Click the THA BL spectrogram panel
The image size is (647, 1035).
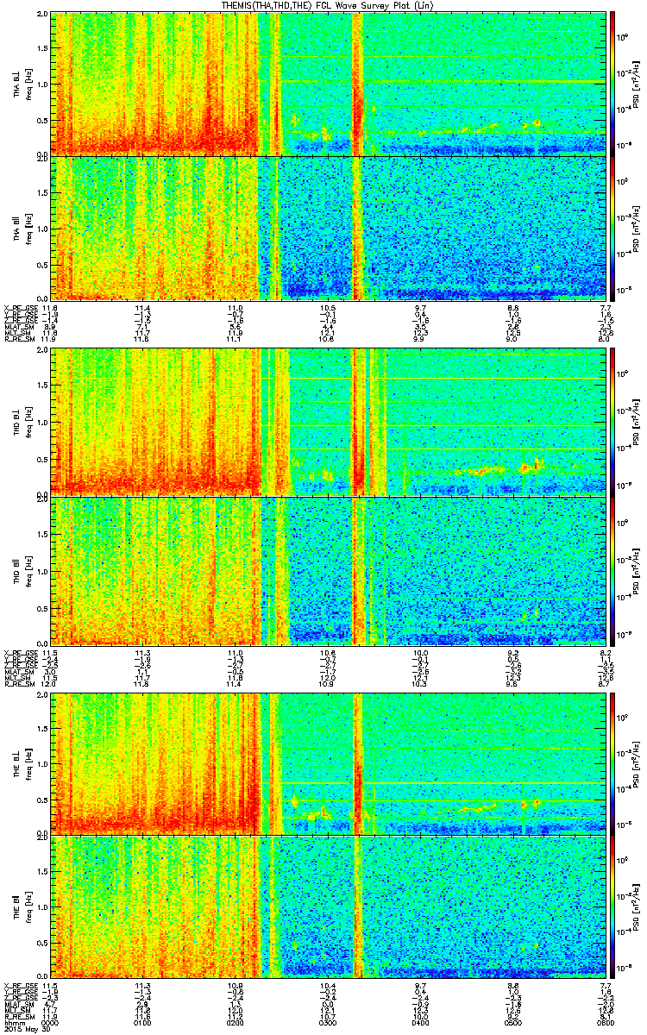click(329, 84)
